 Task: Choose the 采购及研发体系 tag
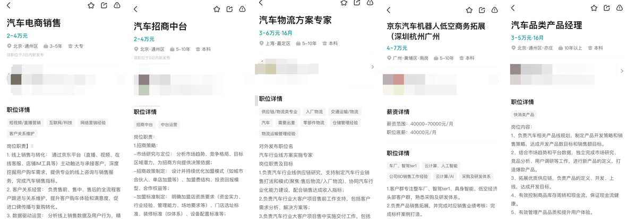[476, 177]
